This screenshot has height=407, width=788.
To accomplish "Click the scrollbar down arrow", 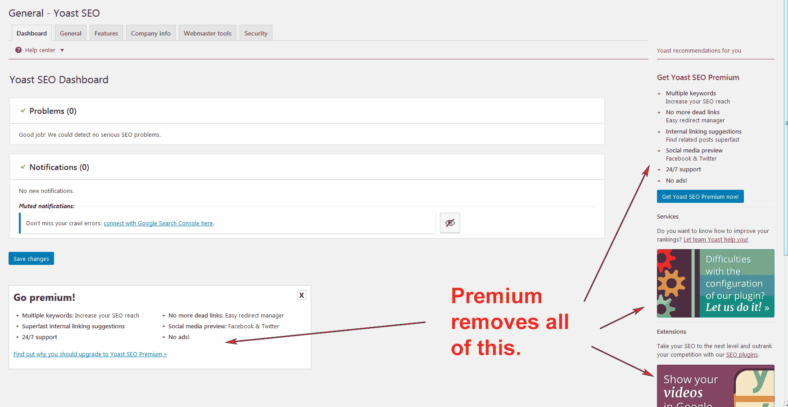I will pyautogui.click(x=786, y=404).
